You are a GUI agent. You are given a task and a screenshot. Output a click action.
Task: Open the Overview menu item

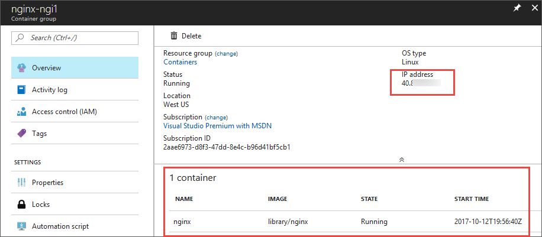75,68
